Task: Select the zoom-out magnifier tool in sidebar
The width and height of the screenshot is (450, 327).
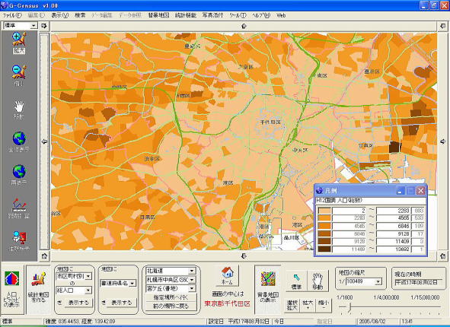Action: tap(19, 75)
